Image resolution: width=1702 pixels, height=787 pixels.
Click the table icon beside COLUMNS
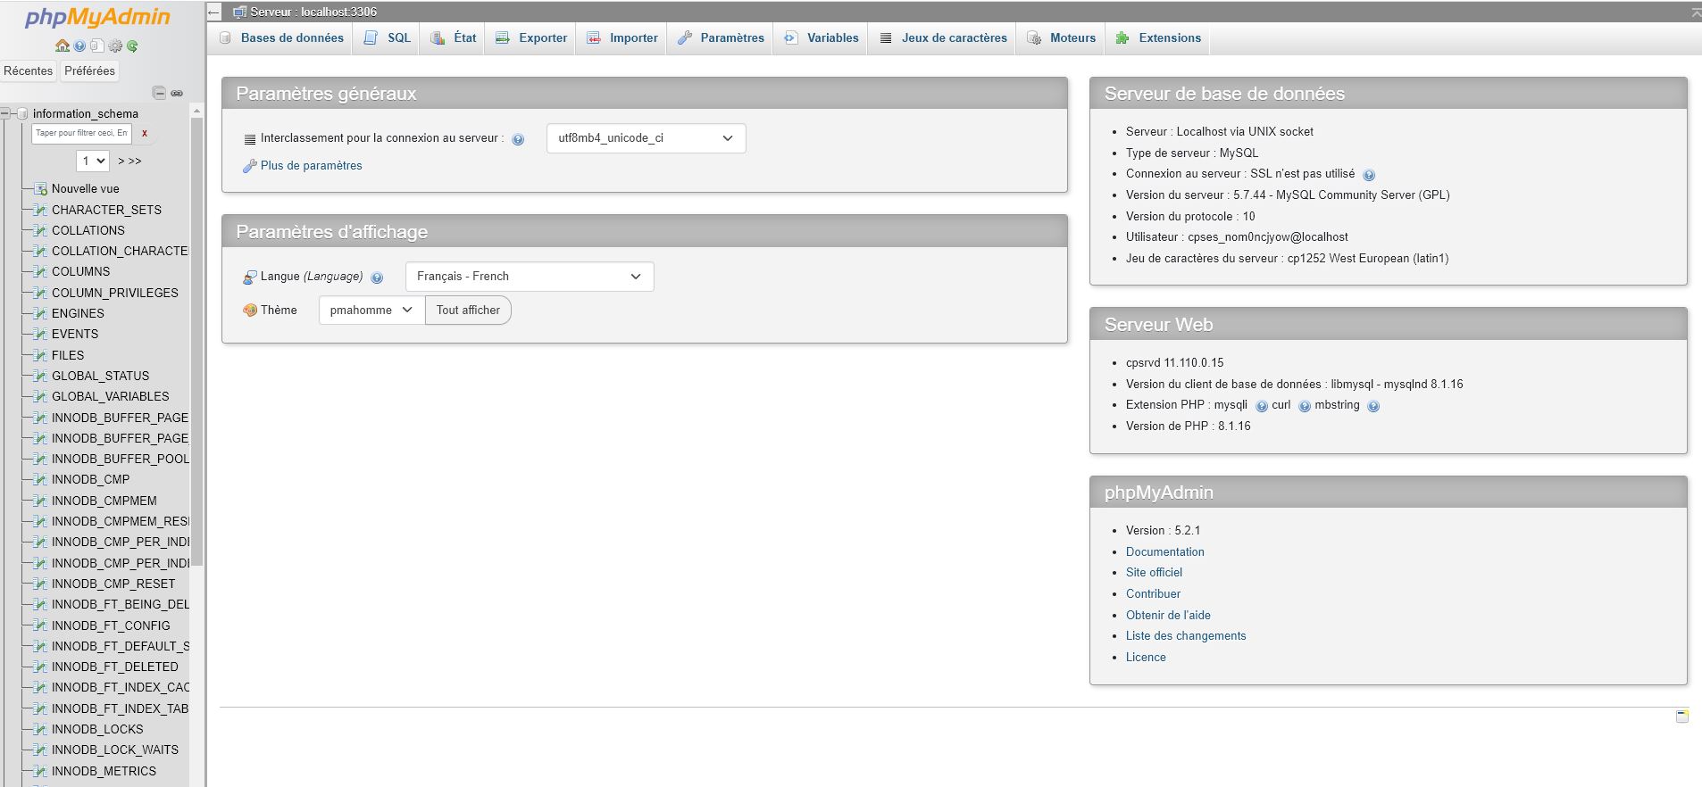point(40,271)
